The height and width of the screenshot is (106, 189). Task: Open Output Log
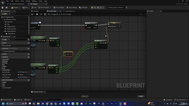pos(18,100)
